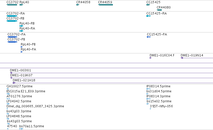Select the DME1-019N14 clone label
This screenshot has height=130, width=213.
[192, 55]
